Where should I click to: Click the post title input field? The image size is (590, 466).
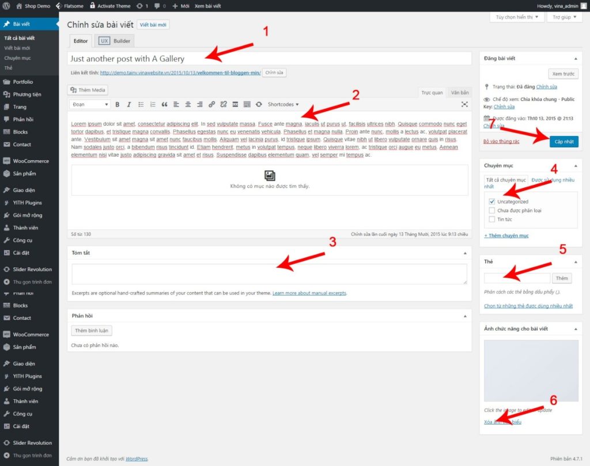coord(270,58)
